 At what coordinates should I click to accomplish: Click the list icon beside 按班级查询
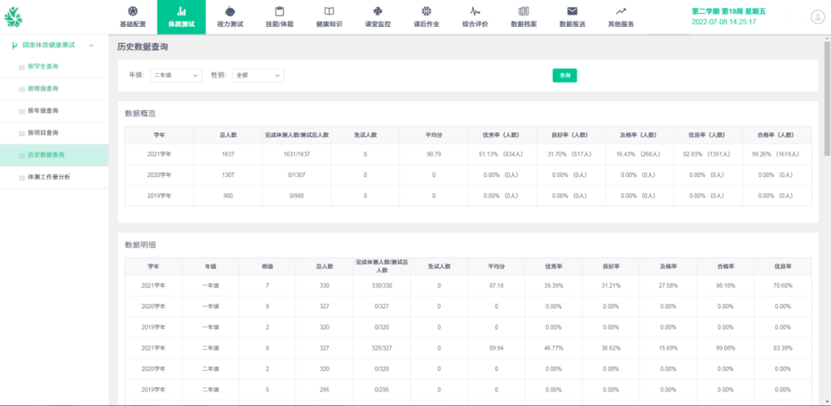(x=22, y=89)
